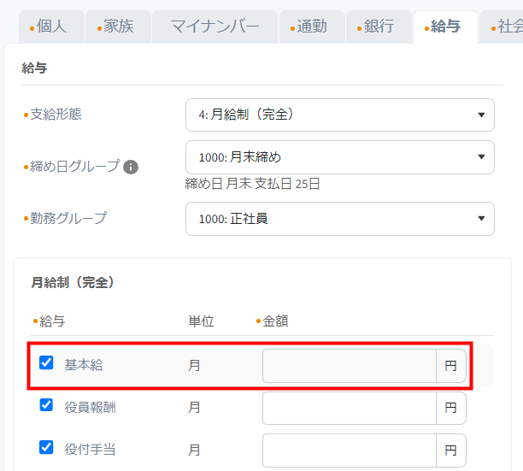Toggle the 役付手当 checkbox
The height and width of the screenshot is (471, 523).
[47, 446]
